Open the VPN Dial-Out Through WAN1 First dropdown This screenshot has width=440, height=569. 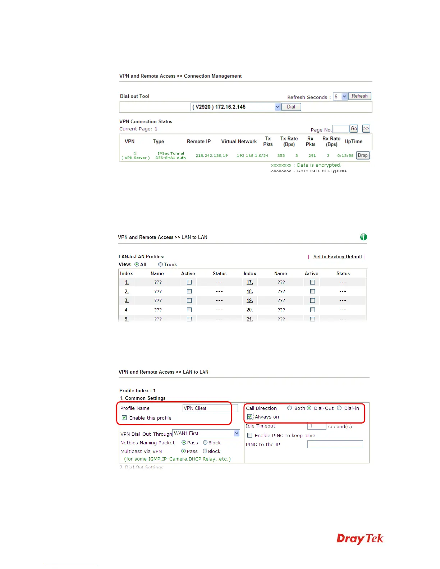coord(206,433)
